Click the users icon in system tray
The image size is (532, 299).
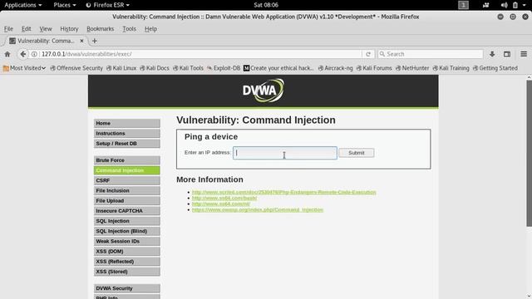point(485,5)
